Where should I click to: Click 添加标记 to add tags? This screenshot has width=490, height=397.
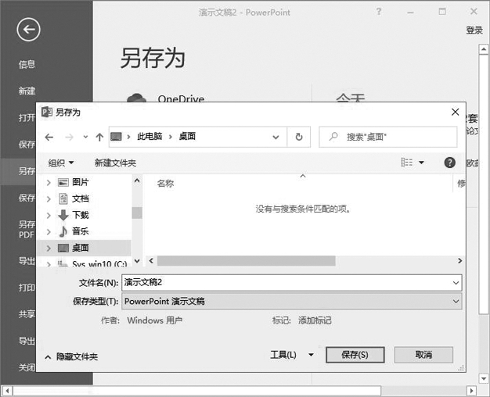(x=315, y=320)
